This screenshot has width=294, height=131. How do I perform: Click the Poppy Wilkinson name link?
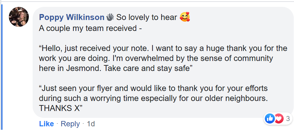pyautogui.click(x=72, y=17)
